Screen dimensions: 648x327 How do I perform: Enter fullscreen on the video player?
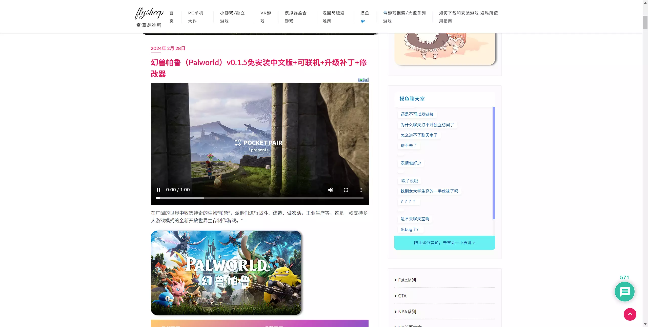point(346,190)
